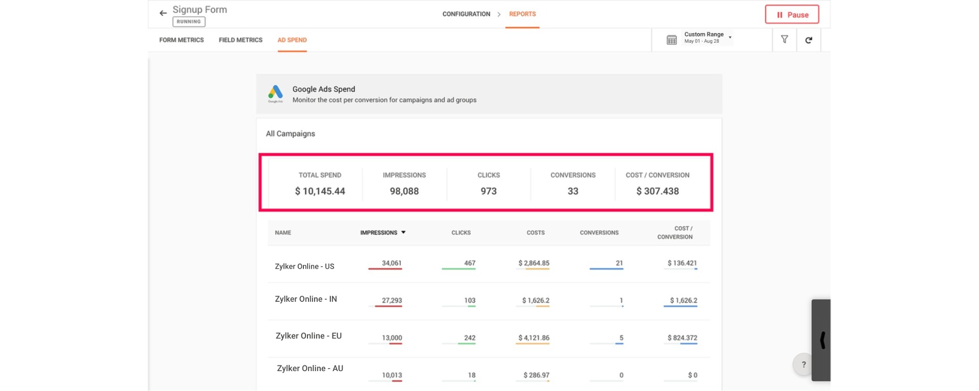
Task: Open the help question mark button
Action: point(803,364)
